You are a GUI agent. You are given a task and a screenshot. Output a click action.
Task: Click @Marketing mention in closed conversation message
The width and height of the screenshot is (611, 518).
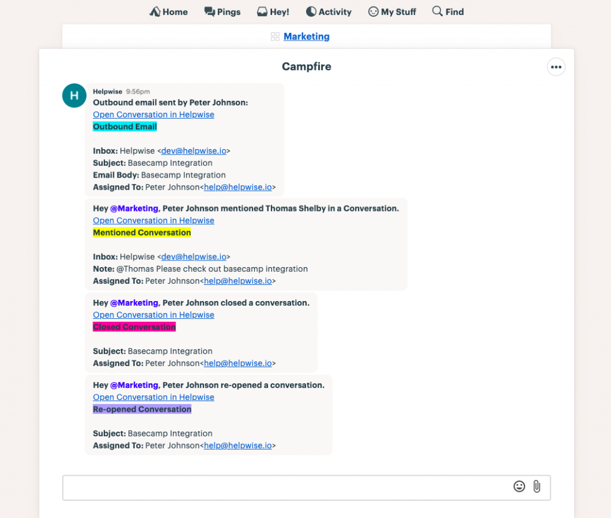[134, 303]
